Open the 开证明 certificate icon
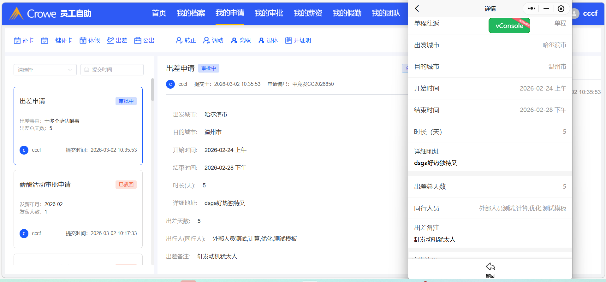Image resolution: width=606 pixels, height=282 pixels. click(x=288, y=41)
